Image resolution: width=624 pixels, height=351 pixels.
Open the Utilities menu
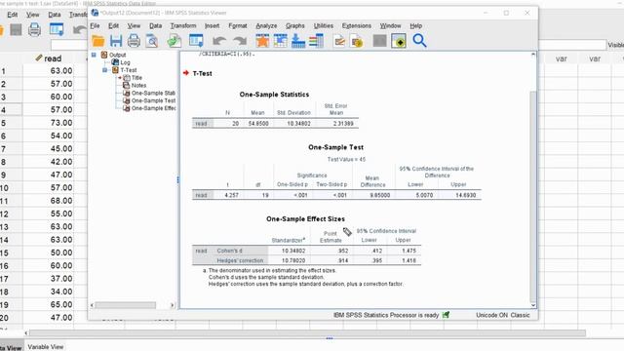pos(324,25)
